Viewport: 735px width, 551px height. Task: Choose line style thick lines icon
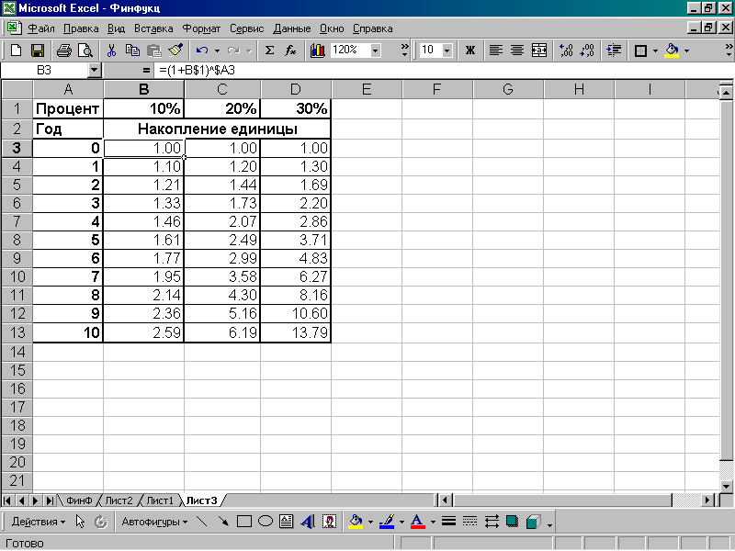[448, 522]
